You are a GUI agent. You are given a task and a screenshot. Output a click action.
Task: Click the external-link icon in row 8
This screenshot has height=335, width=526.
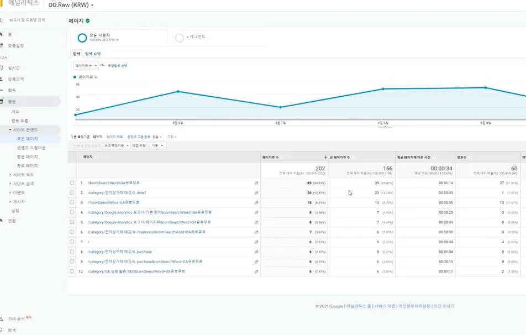(256, 252)
